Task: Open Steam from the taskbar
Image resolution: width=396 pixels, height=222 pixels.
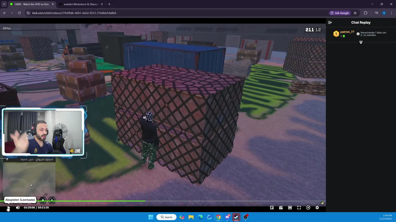Action: pyautogui.click(x=236, y=217)
